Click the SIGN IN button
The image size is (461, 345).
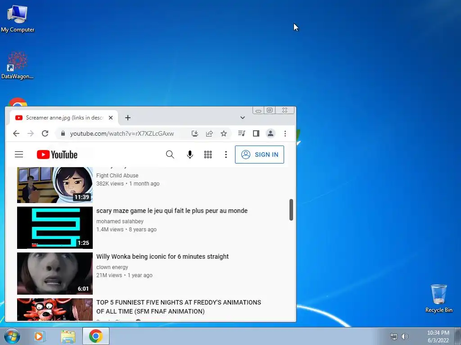(259, 155)
